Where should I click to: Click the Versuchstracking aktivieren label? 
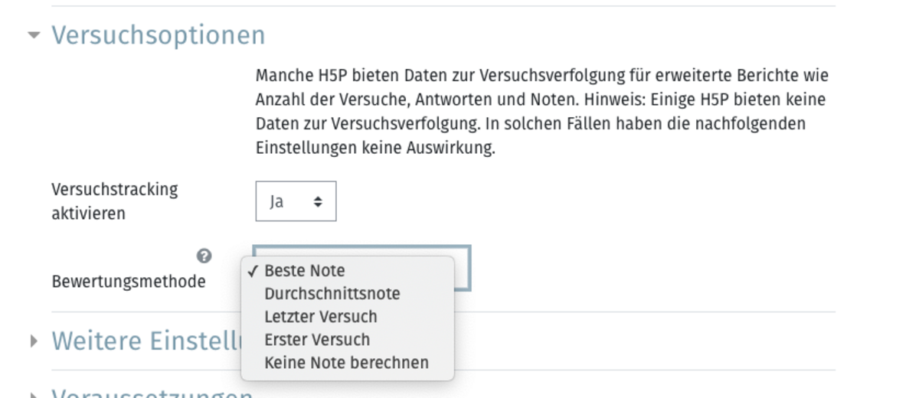point(115,201)
